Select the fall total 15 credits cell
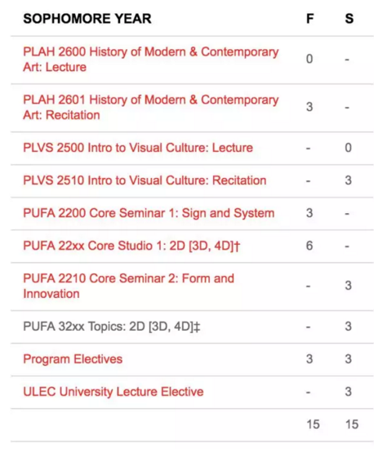 (x=313, y=425)
